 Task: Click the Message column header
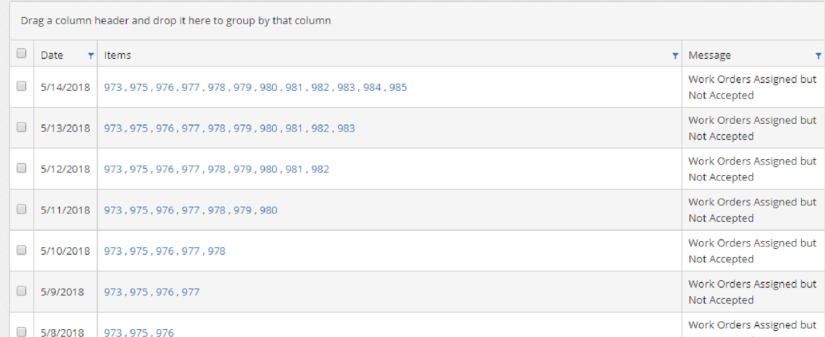709,55
